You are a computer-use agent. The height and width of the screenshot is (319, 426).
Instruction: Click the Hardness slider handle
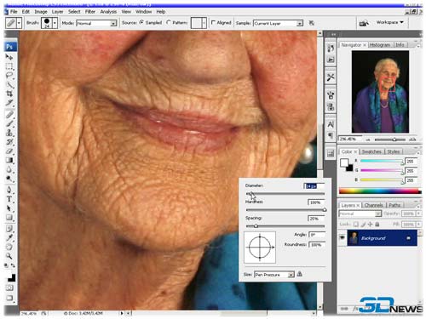325,210
